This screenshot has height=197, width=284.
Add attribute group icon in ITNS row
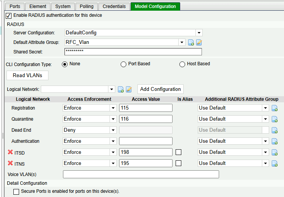coord(274,163)
